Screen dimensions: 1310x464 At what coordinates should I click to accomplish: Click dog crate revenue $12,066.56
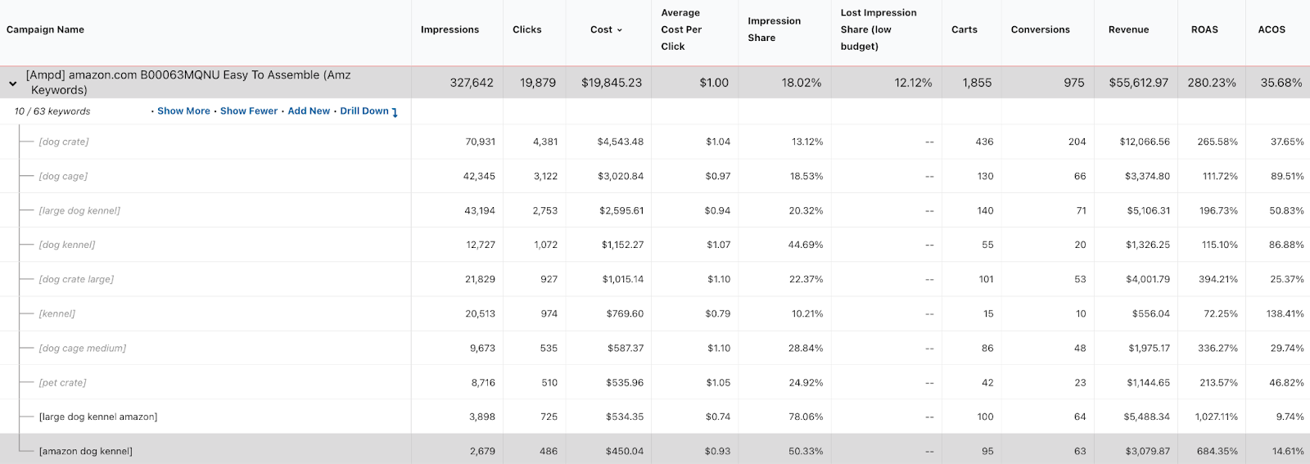(x=1145, y=142)
